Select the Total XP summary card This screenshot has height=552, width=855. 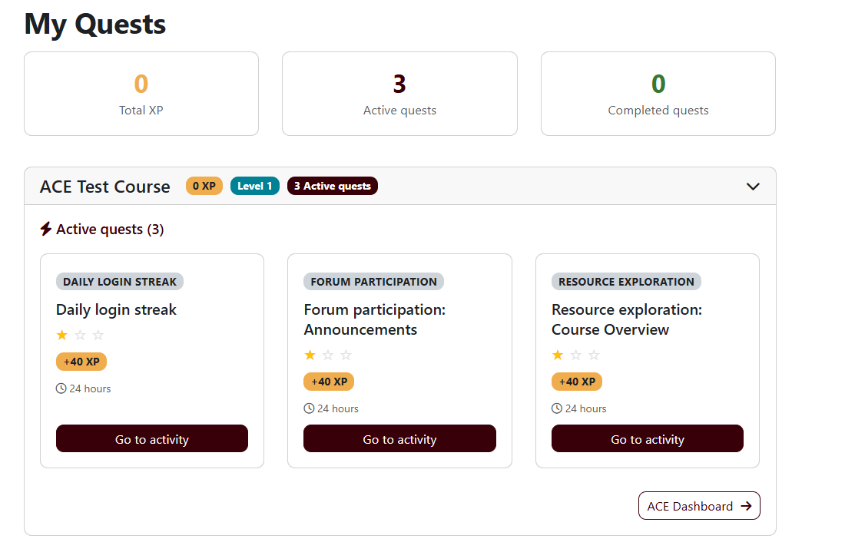click(x=141, y=94)
